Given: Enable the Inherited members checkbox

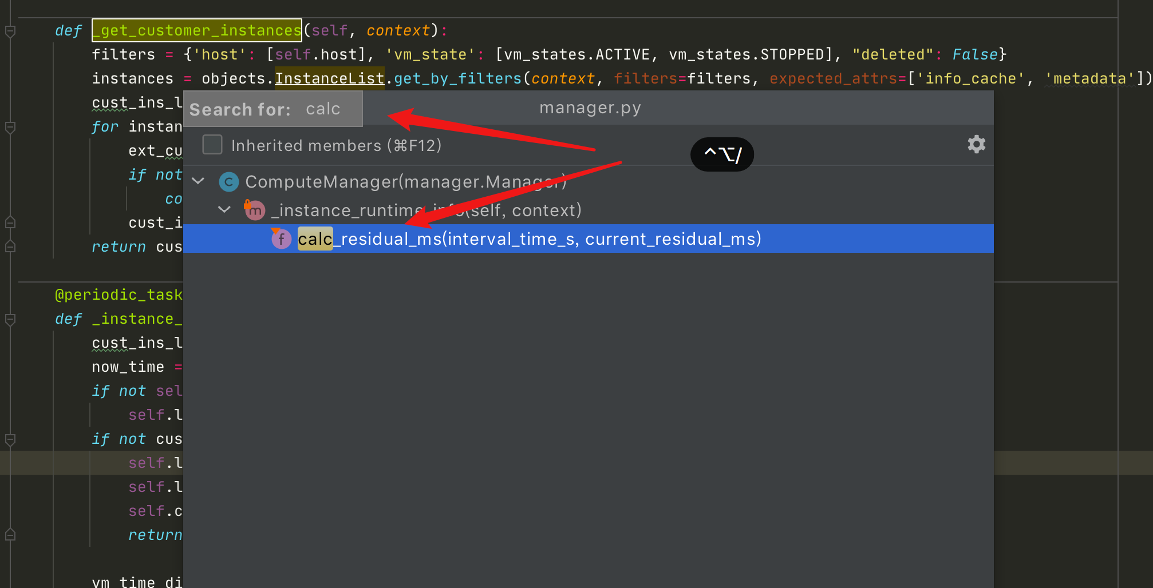Looking at the screenshot, I should (212, 145).
